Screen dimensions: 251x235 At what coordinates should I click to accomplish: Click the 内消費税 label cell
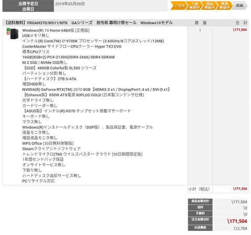pyautogui.click(x=200, y=228)
